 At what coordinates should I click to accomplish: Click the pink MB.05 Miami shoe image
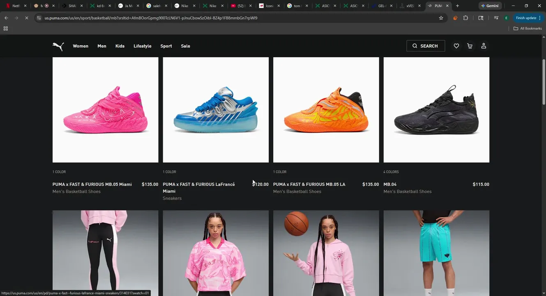click(x=105, y=110)
